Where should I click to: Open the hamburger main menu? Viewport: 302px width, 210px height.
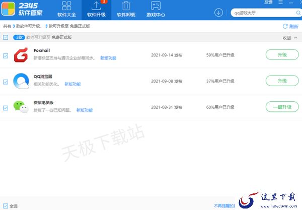click(x=281, y=3)
